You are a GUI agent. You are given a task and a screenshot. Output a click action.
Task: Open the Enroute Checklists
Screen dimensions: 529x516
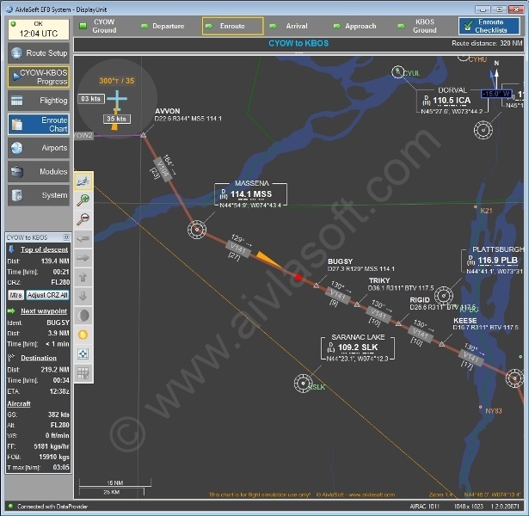[489, 26]
